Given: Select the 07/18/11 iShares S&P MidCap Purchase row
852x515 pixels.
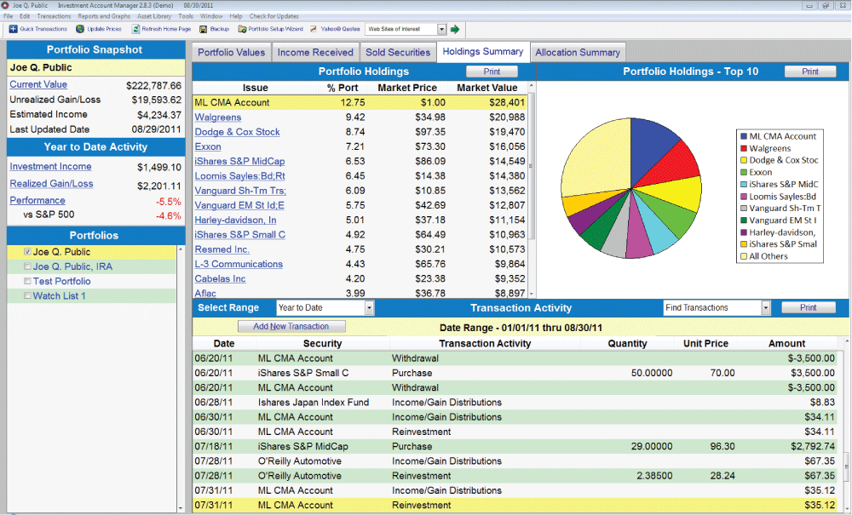Looking at the screenshot, I should coord(515,447).
